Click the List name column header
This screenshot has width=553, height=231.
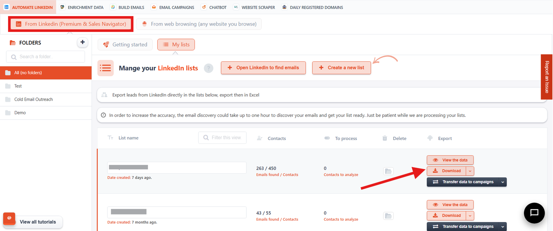pos(128,138)
